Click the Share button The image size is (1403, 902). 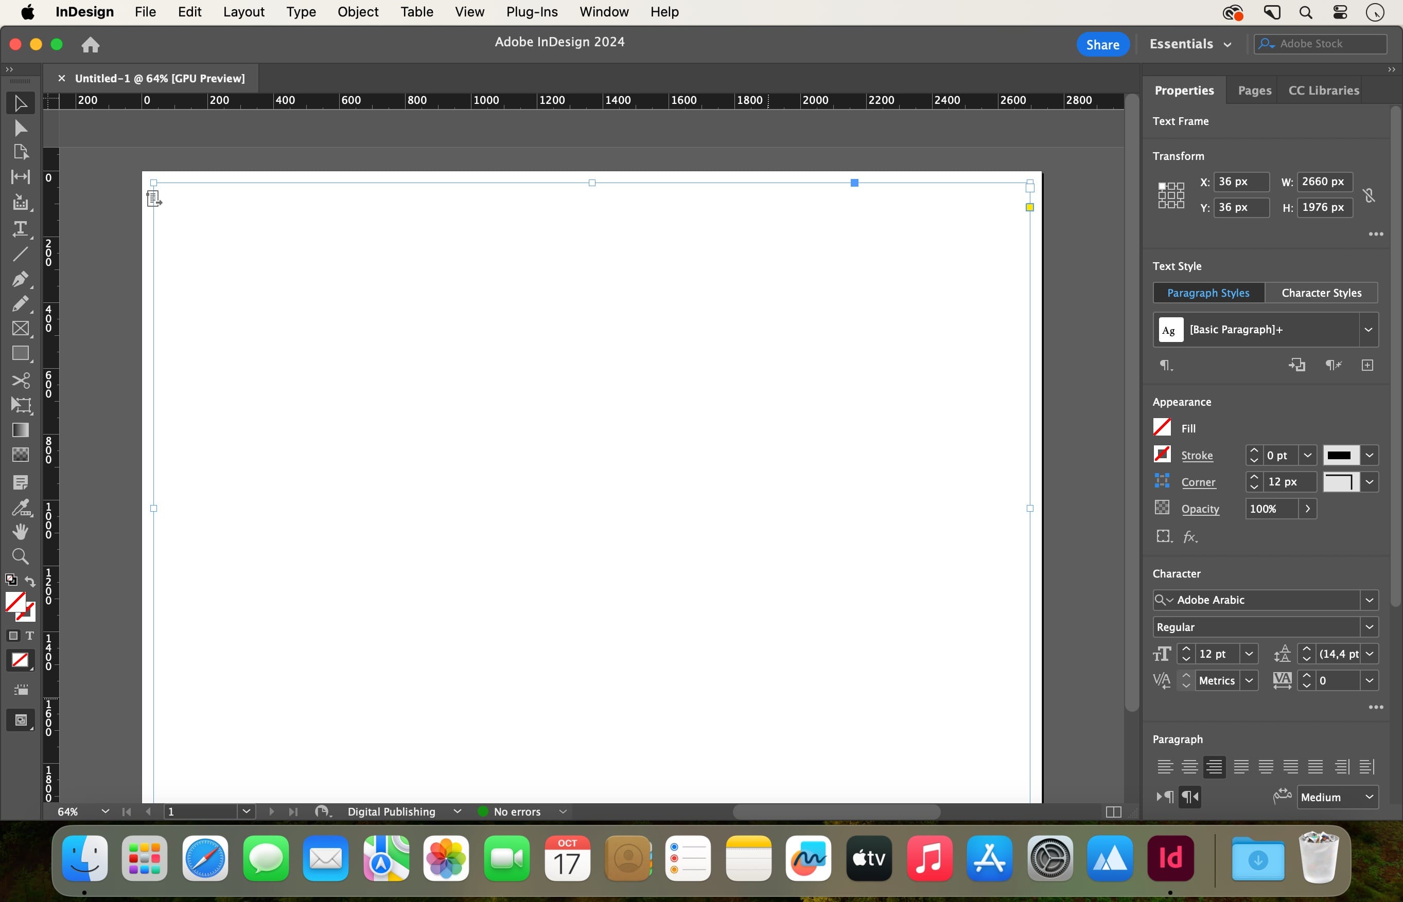coord(1102,45)
